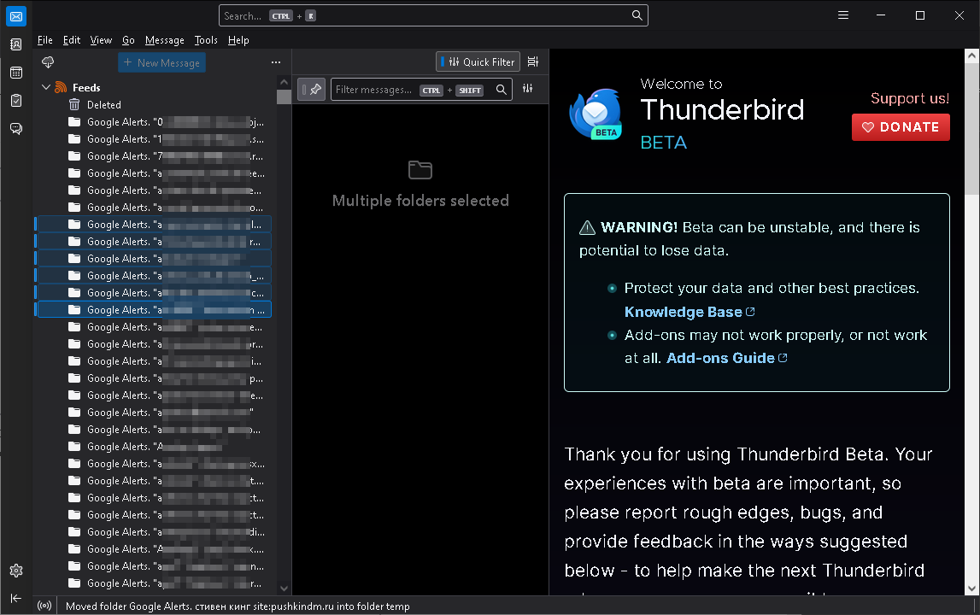
Task: Open the Message menu
Action: tap(164, 40)
